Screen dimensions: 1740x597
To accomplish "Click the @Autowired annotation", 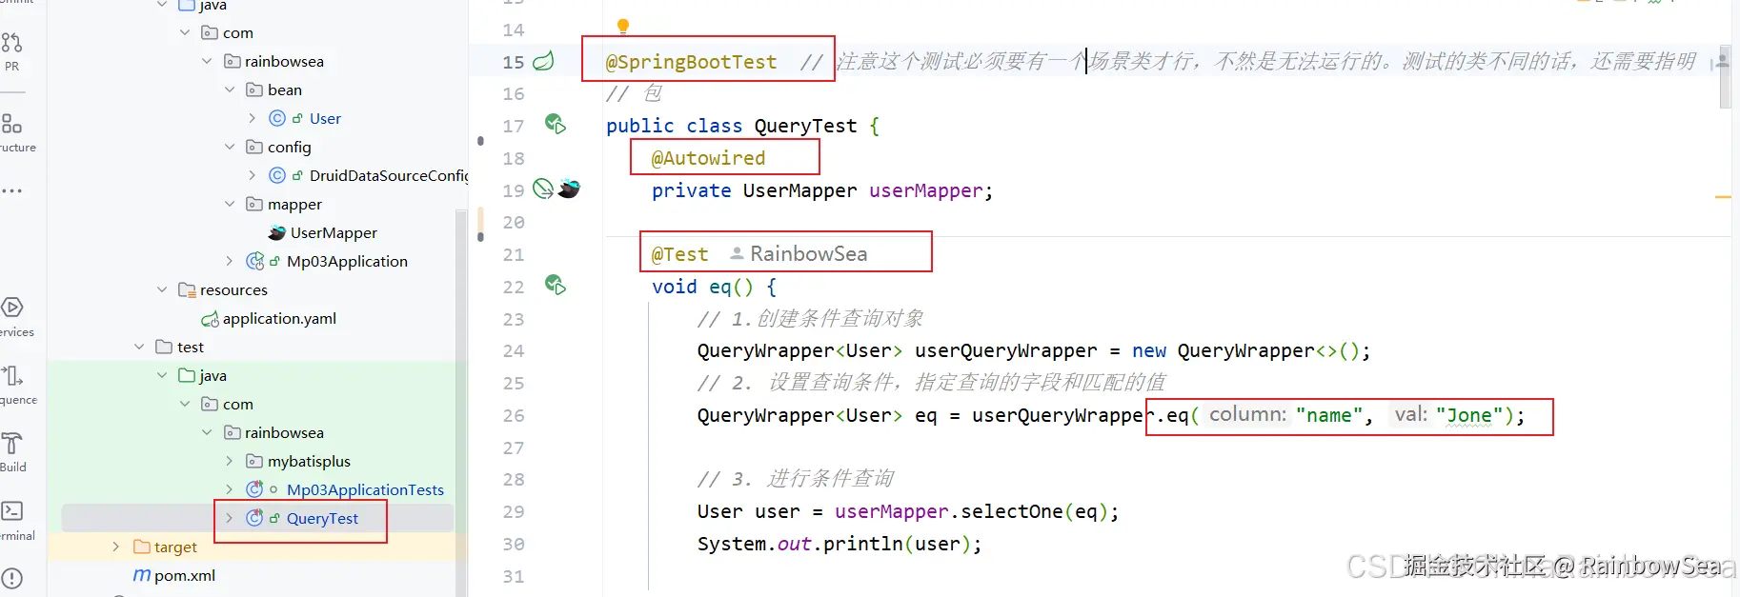I will click(x=708, y=158).
